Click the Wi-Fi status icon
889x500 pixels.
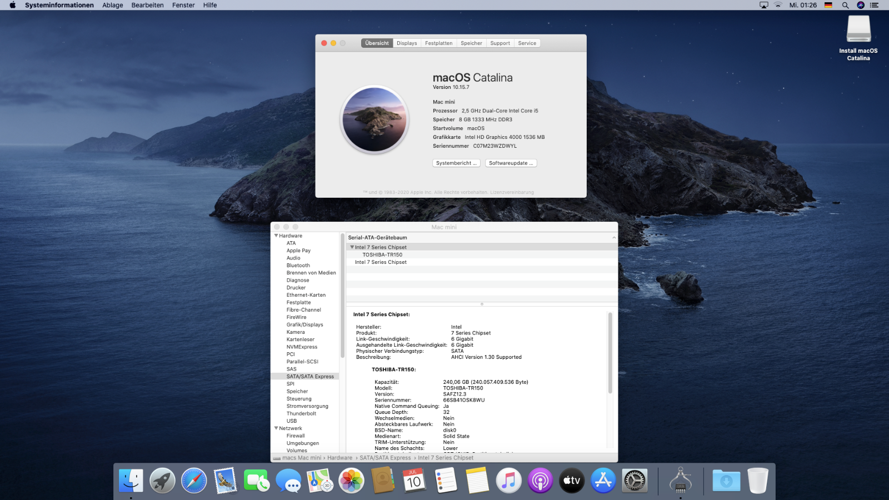(778, 5)
